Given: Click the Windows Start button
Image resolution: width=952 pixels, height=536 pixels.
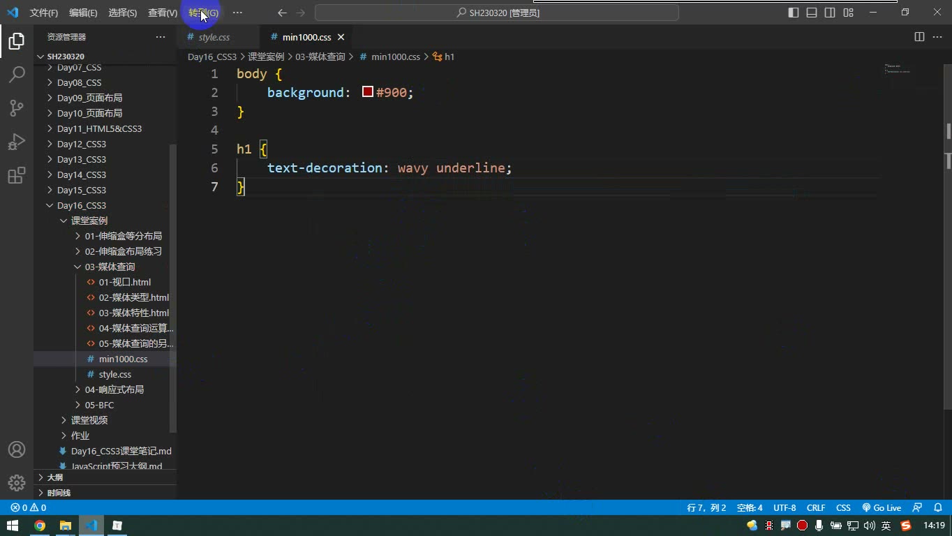Looking at the screenshot, I should click(x=13, y=526).
